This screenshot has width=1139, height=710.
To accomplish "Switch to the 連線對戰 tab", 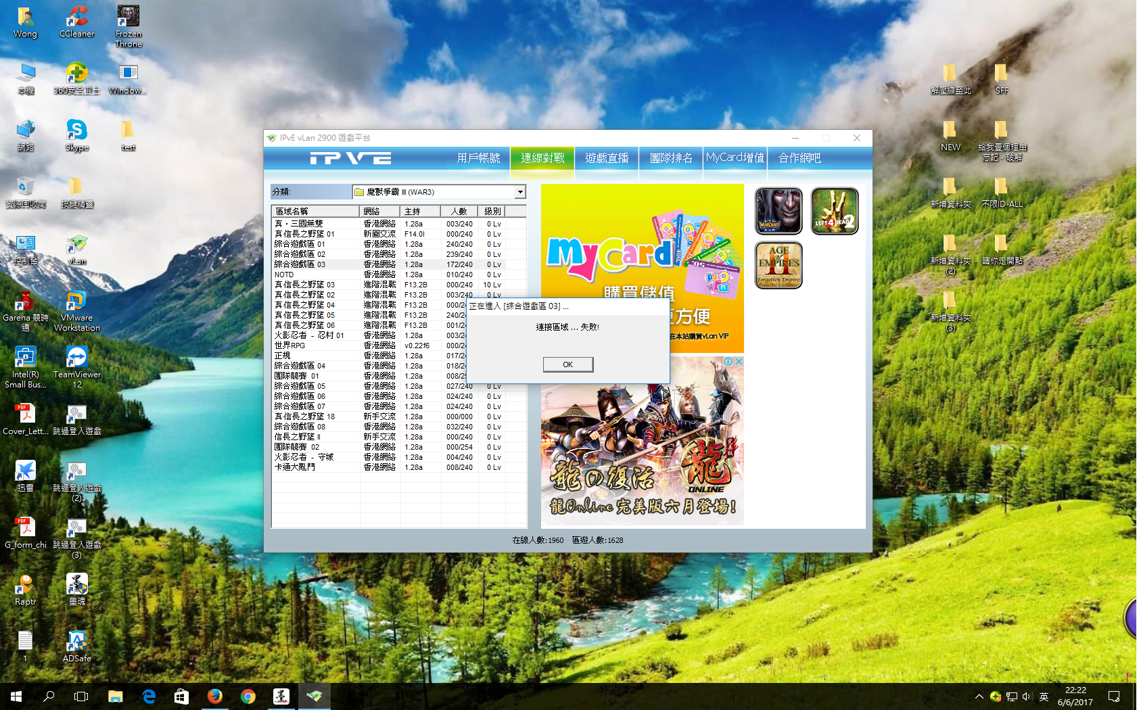I will click(542, 158).
